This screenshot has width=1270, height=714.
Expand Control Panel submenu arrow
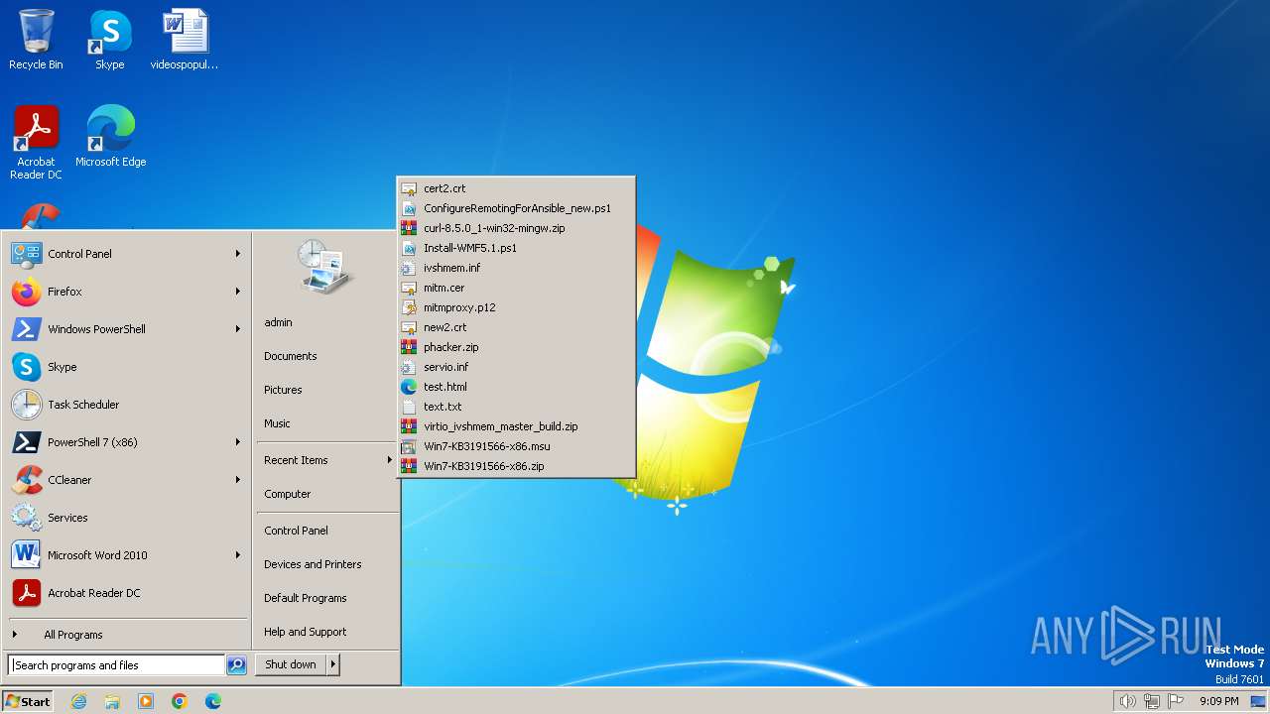(x=238, y=254)
